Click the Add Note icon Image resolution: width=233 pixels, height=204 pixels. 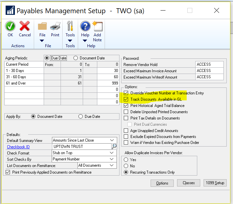[97, 26]
